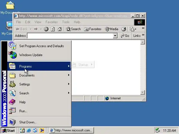Choose Run... in the Start menu

pyautogui.click(x=39, y=111)
